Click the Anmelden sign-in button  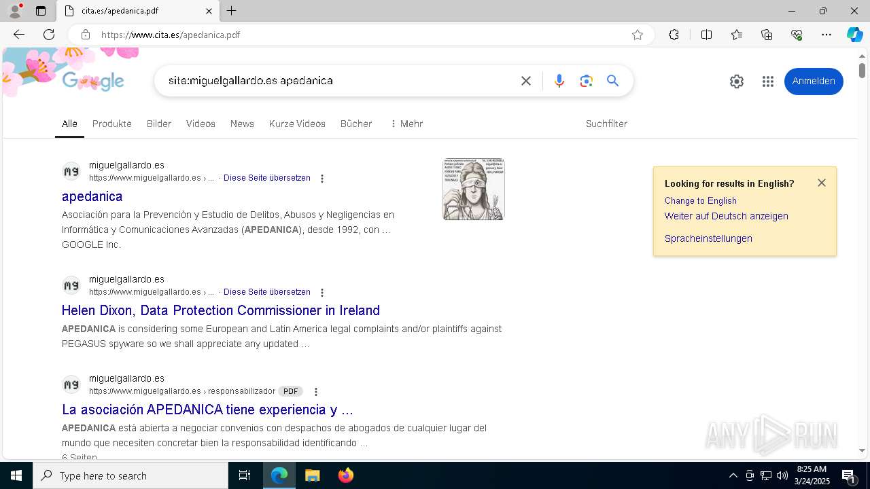point(814,81)
